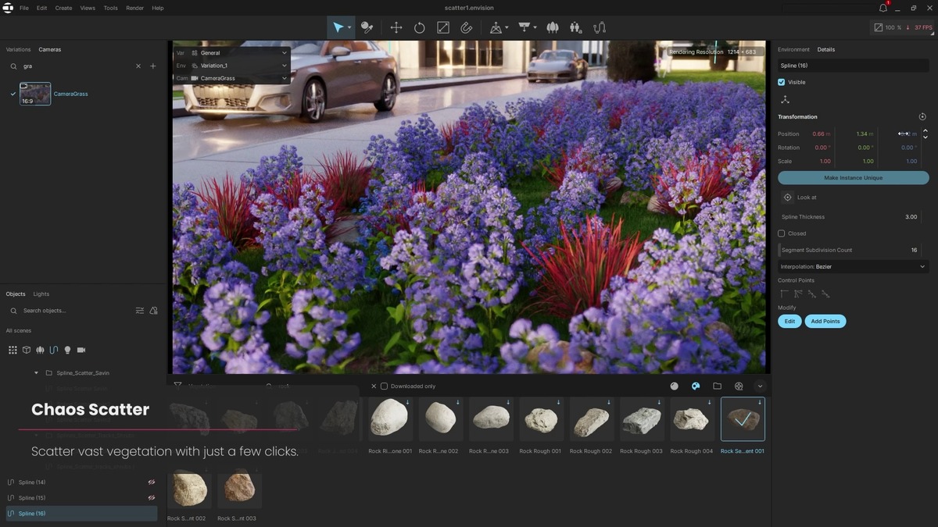Filter objects by cube geometry icon

pos(26,350)
